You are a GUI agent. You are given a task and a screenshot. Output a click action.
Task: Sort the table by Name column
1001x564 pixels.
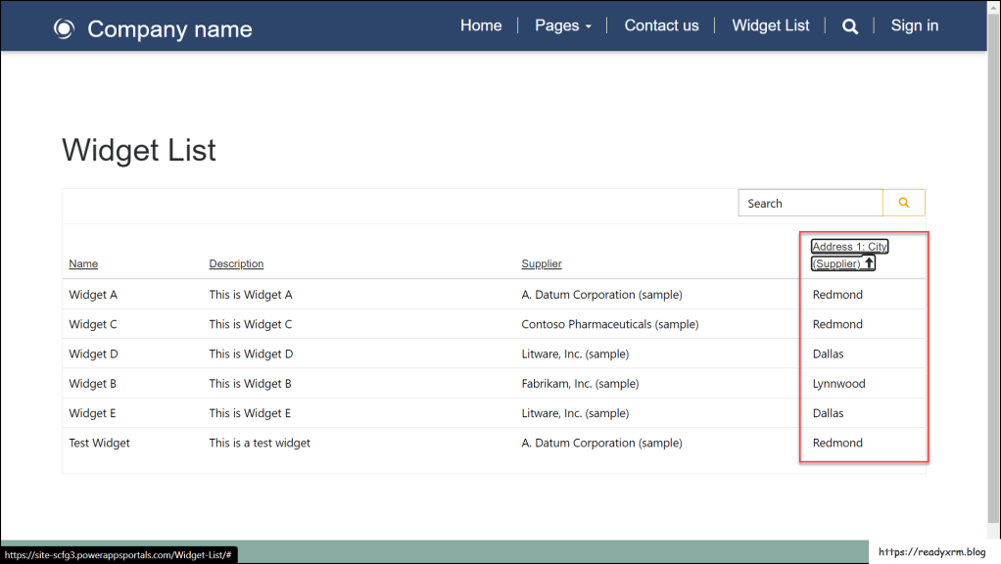(x=83, y=264)
